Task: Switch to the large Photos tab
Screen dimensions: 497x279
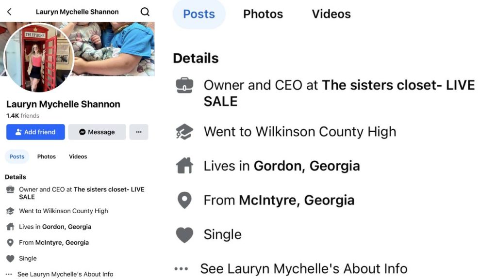Action: (263, 14)
